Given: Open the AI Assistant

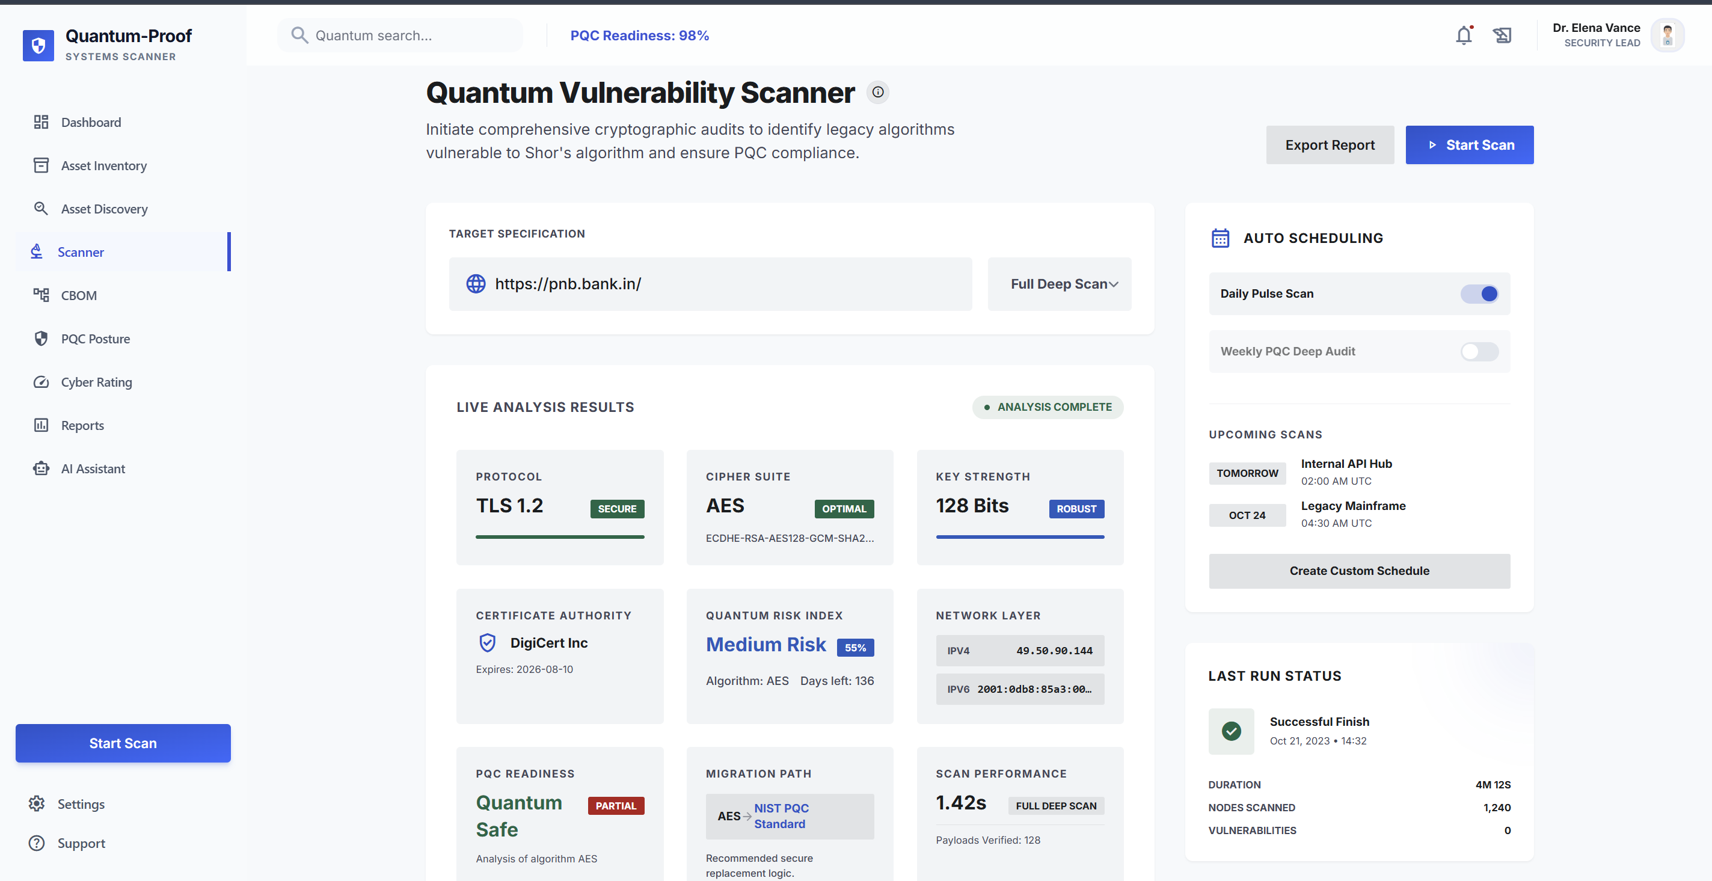Looking at the screenshot, I should click(x=94, y=468).
